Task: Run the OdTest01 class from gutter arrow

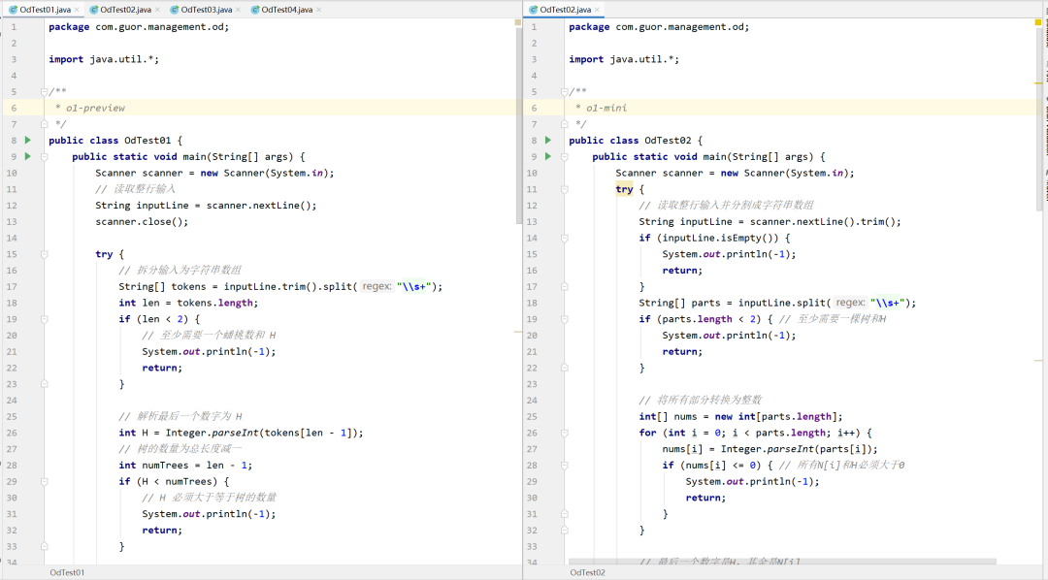Action: pyautogui.click(x=28, y=140)
